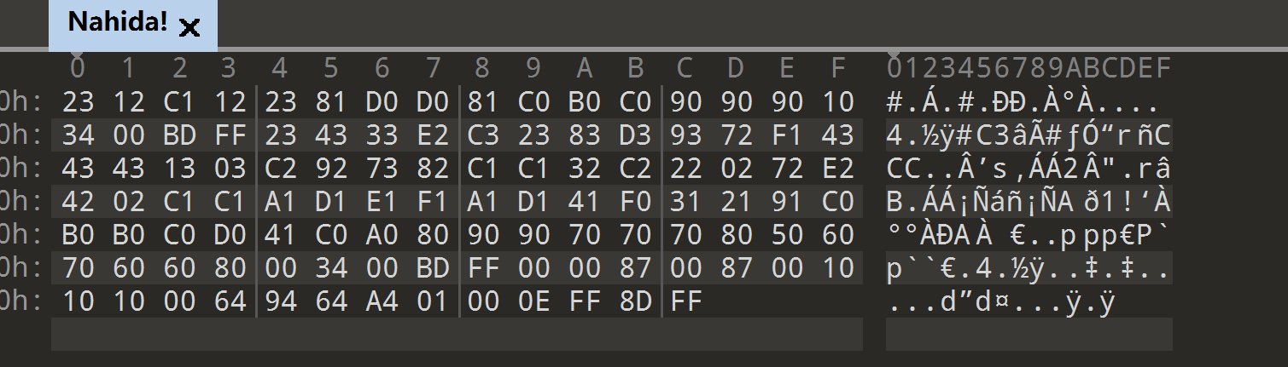Select byte B0 in the first row
Image resolution: width=1288 pixels, height=367 pixels.
[585, 102]
